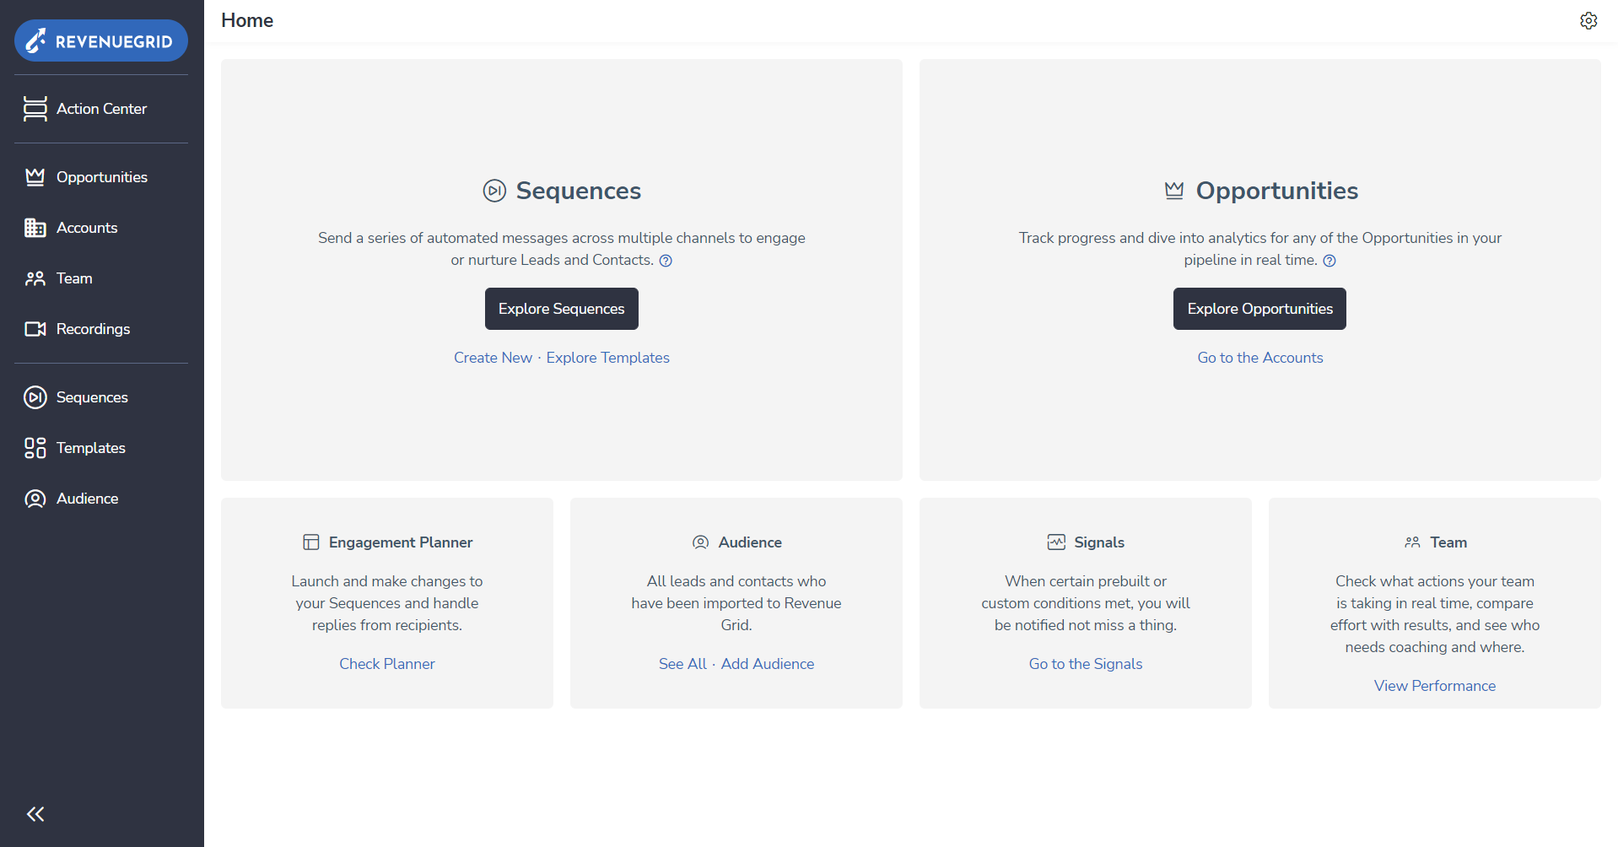Click help icon beside Sequences description

click(666, 261)
